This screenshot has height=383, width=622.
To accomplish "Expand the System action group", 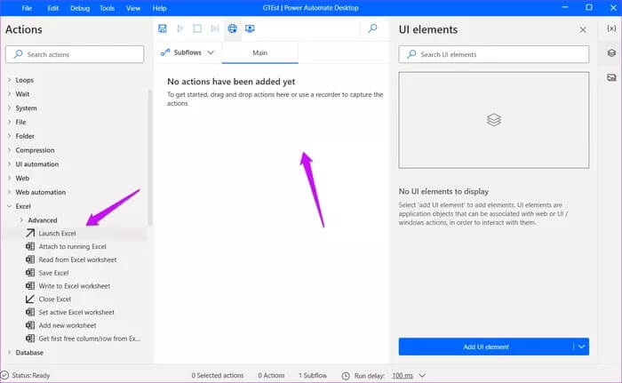I will click(x=9, y=108).
